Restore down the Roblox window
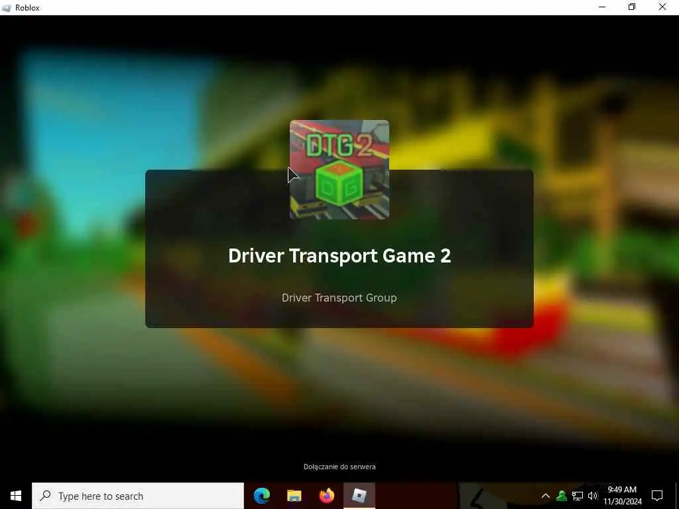Image resolution: width=679 pixels, height=509 pixels. tap(632, 7)
